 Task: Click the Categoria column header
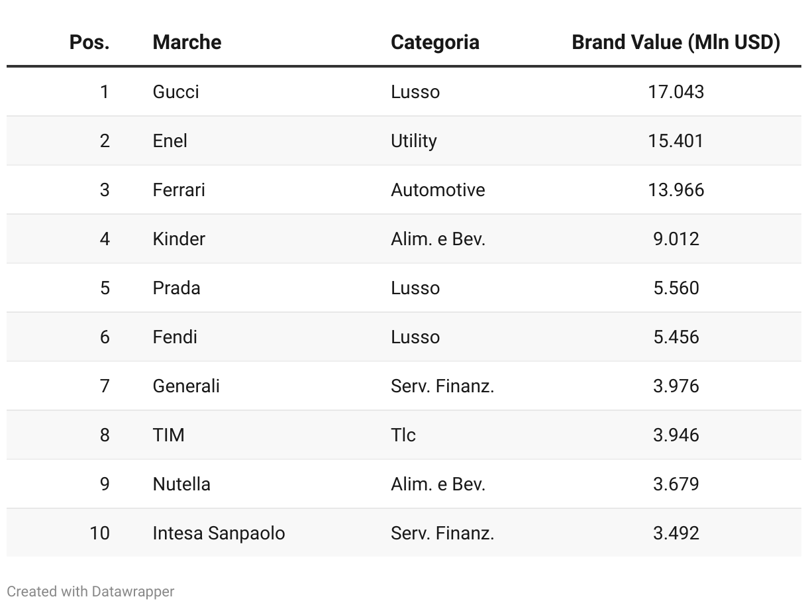[x=434, y=42]
